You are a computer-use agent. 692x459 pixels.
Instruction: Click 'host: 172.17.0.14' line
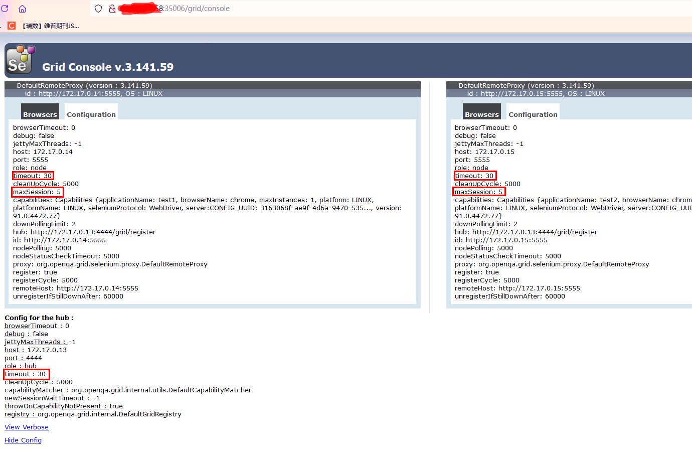click(43, 152)
